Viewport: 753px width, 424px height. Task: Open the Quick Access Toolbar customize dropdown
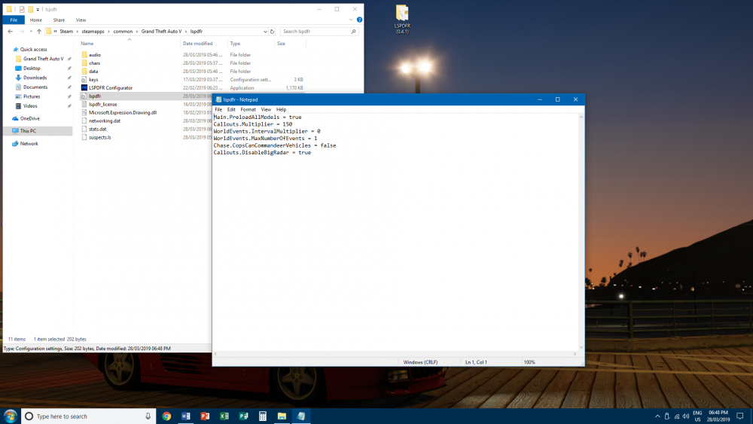(37, 9)
